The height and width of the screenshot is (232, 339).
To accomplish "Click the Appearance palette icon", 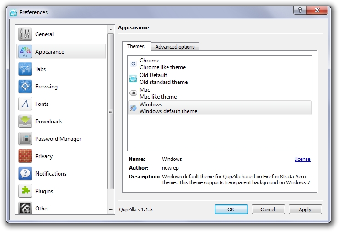I will 25,51.
